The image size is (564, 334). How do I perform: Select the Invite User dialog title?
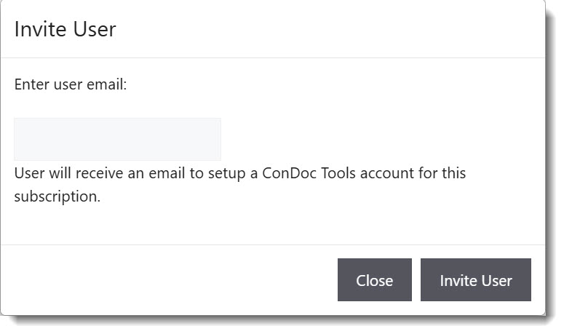pyautogui.click(x=65, y=29)
